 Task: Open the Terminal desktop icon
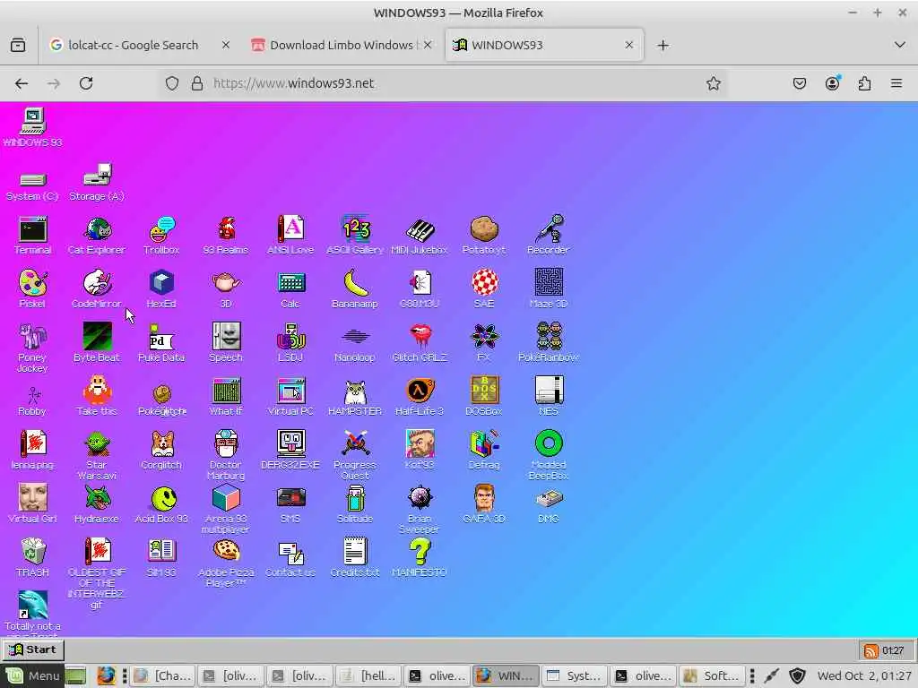coord(32,236)
